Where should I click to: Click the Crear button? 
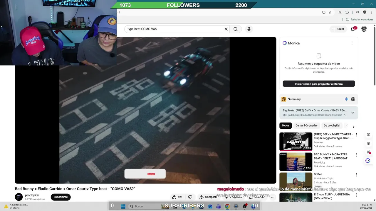click(338, 29)
